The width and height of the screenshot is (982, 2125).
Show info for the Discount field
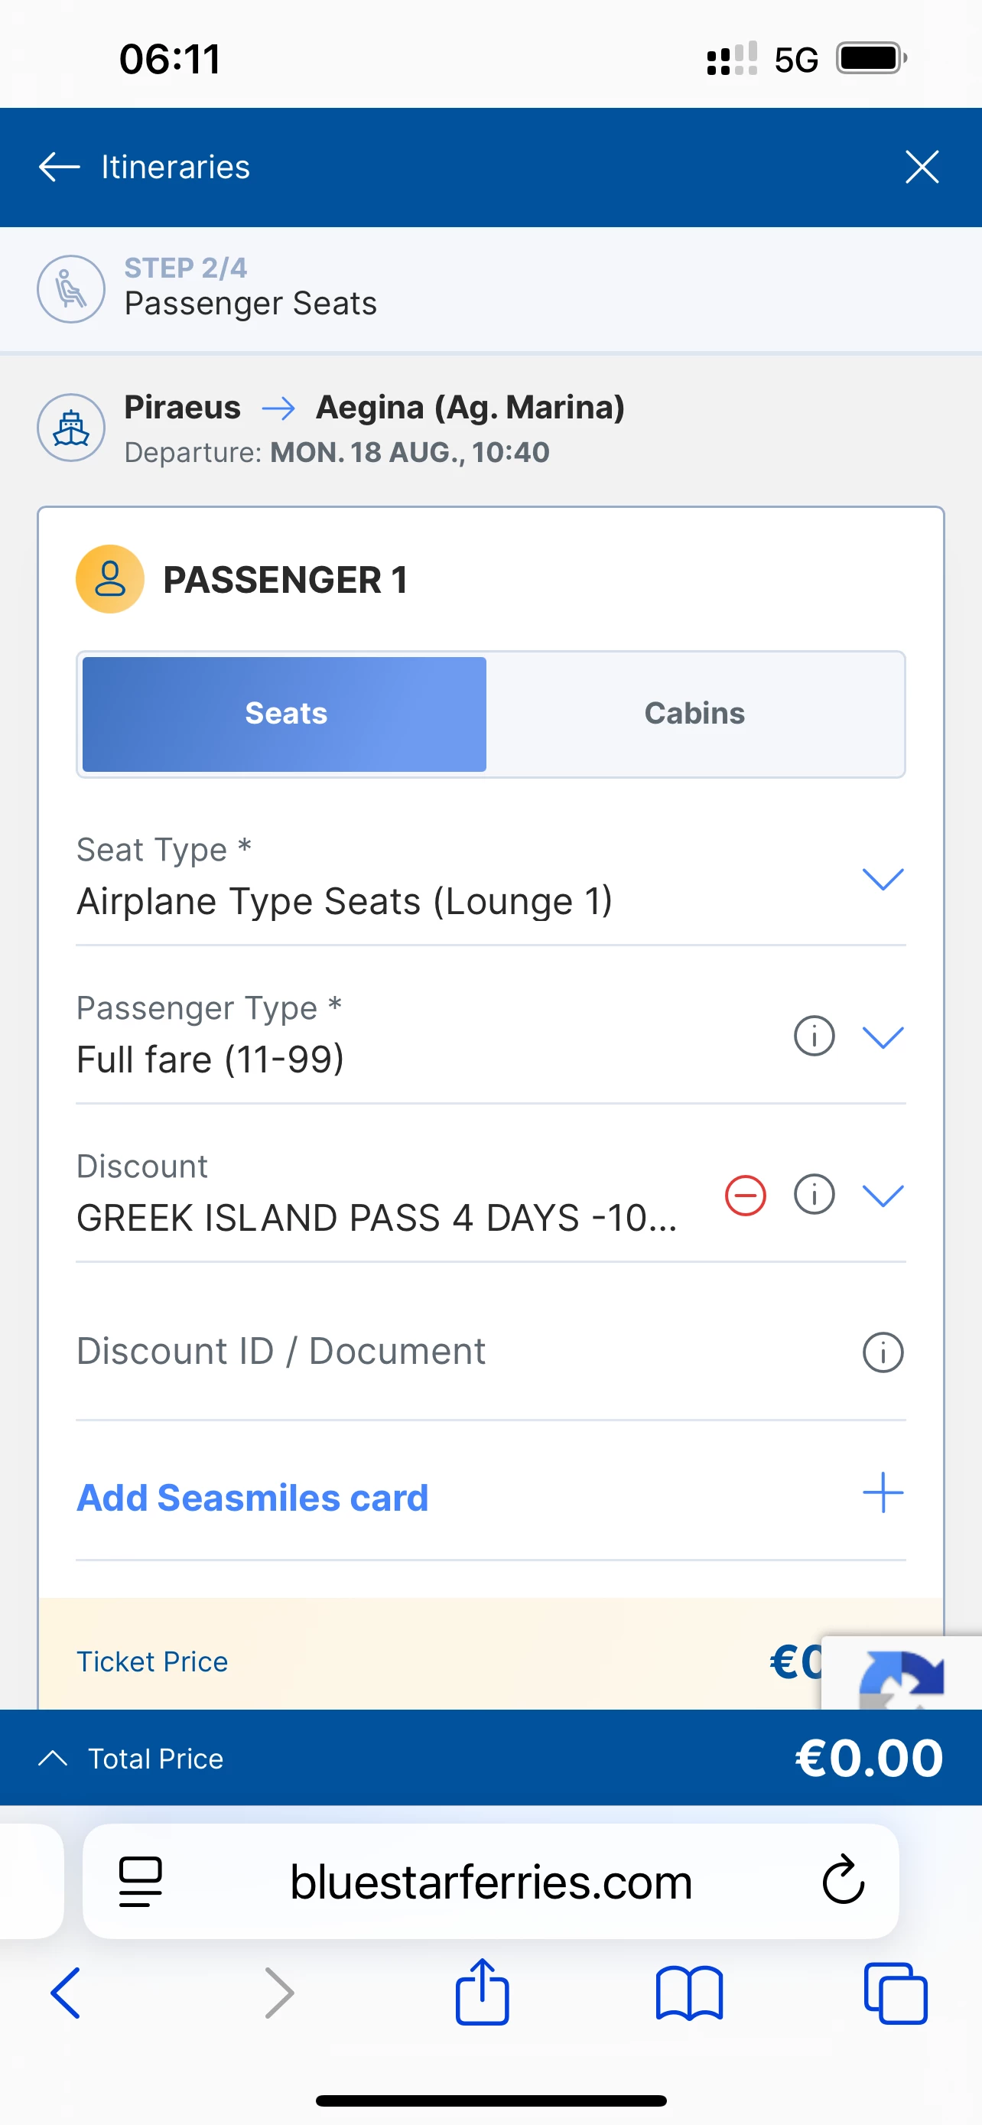(814, 1196)
